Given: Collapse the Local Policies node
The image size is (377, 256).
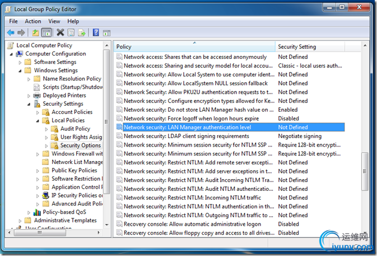Looking at the screenshot, I should pyautogui.click(x=38, y=121).
